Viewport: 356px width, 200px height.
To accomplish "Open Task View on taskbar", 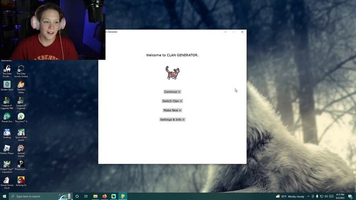I will pos(86,196).
